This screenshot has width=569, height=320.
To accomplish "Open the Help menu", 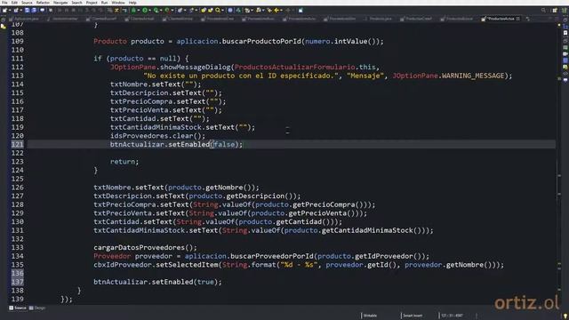I will click(x=132, y=3).
